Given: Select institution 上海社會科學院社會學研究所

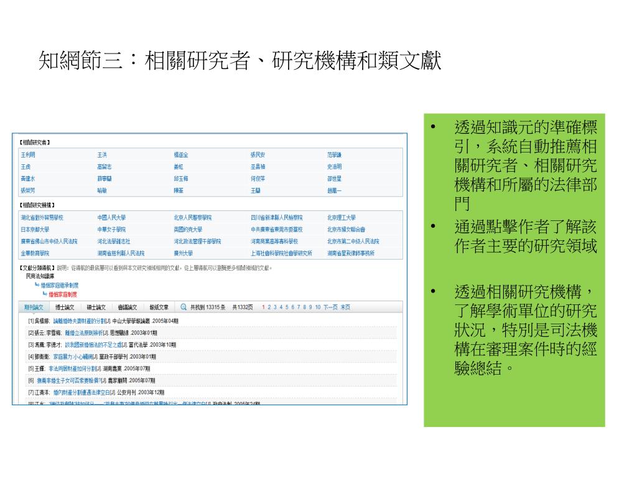Looking at the screenshot, I should pos(281,253).
